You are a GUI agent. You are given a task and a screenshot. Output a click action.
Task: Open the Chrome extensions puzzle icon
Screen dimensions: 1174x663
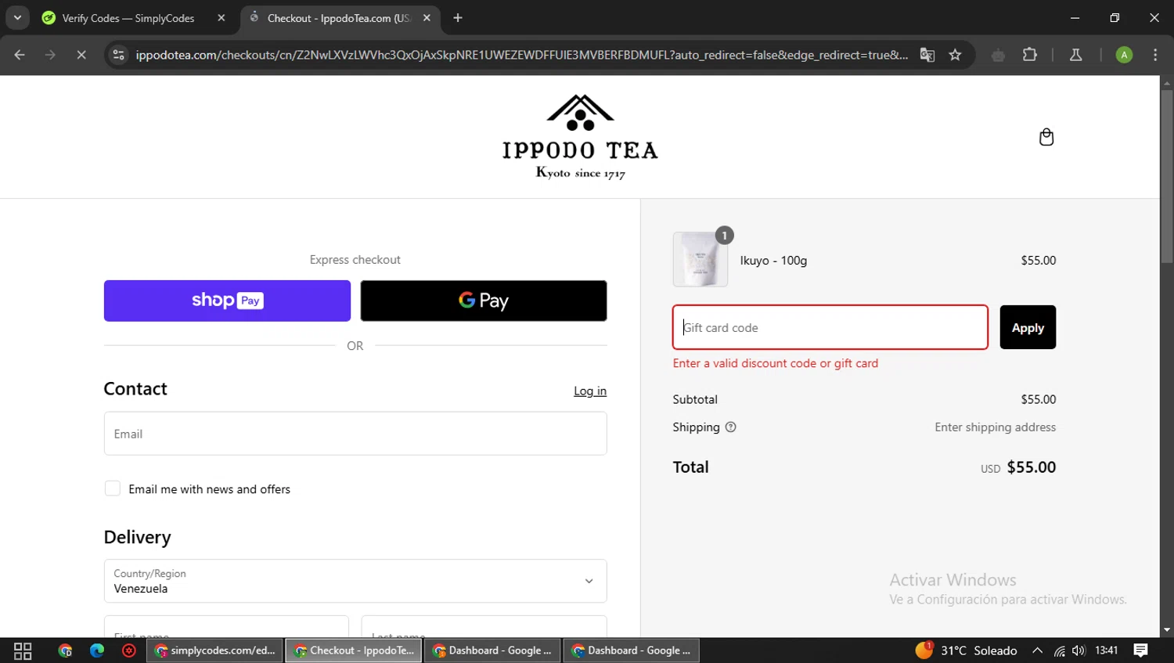click(x=1030, y=55)
